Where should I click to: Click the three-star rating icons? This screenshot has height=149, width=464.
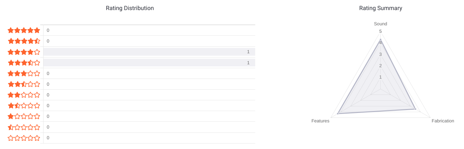24,73
